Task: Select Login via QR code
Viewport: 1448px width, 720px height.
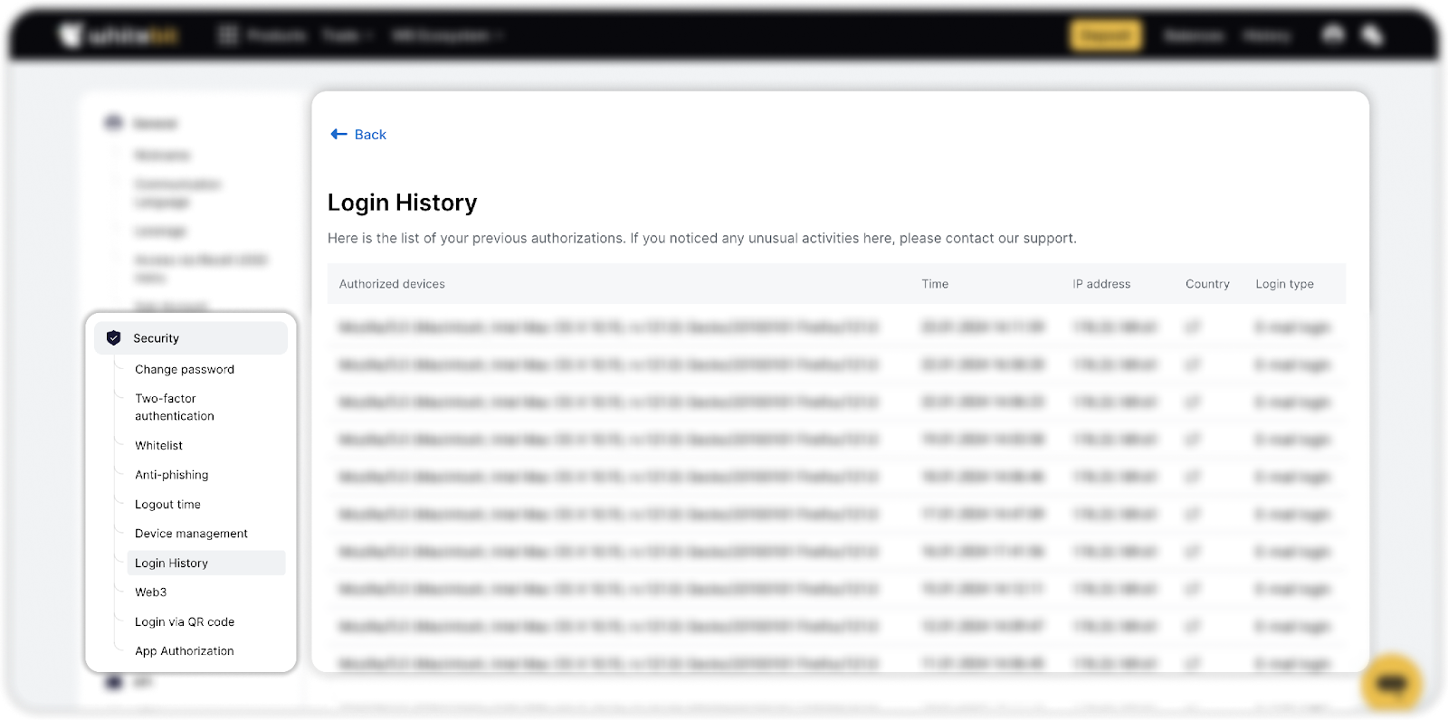Action: [185, 621]
